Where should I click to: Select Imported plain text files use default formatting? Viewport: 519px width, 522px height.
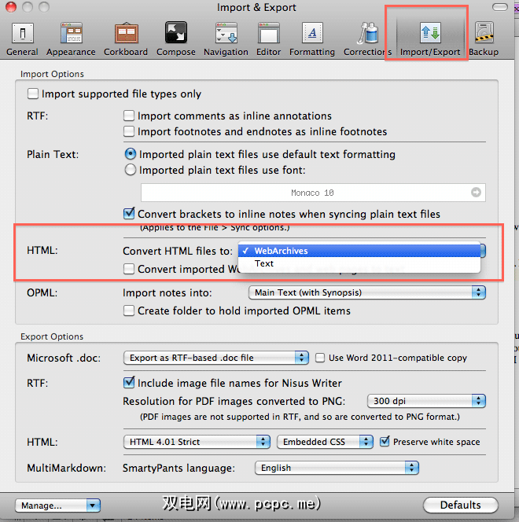pos(131,154)
